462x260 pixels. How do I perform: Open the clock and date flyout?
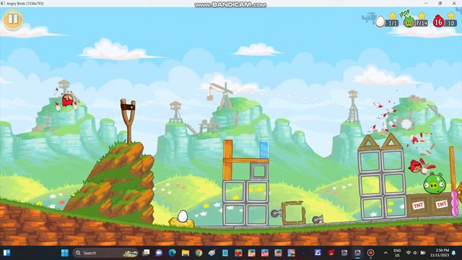[440, 253]
